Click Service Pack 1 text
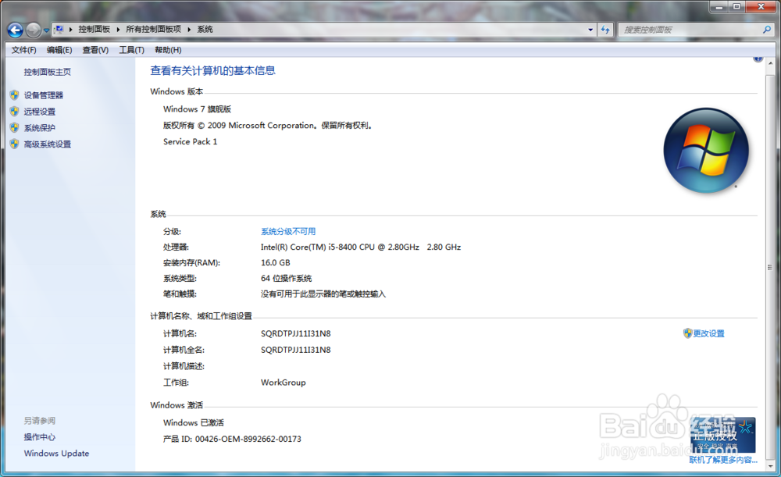This screenshot has width=781, height=477. point(191,142)
